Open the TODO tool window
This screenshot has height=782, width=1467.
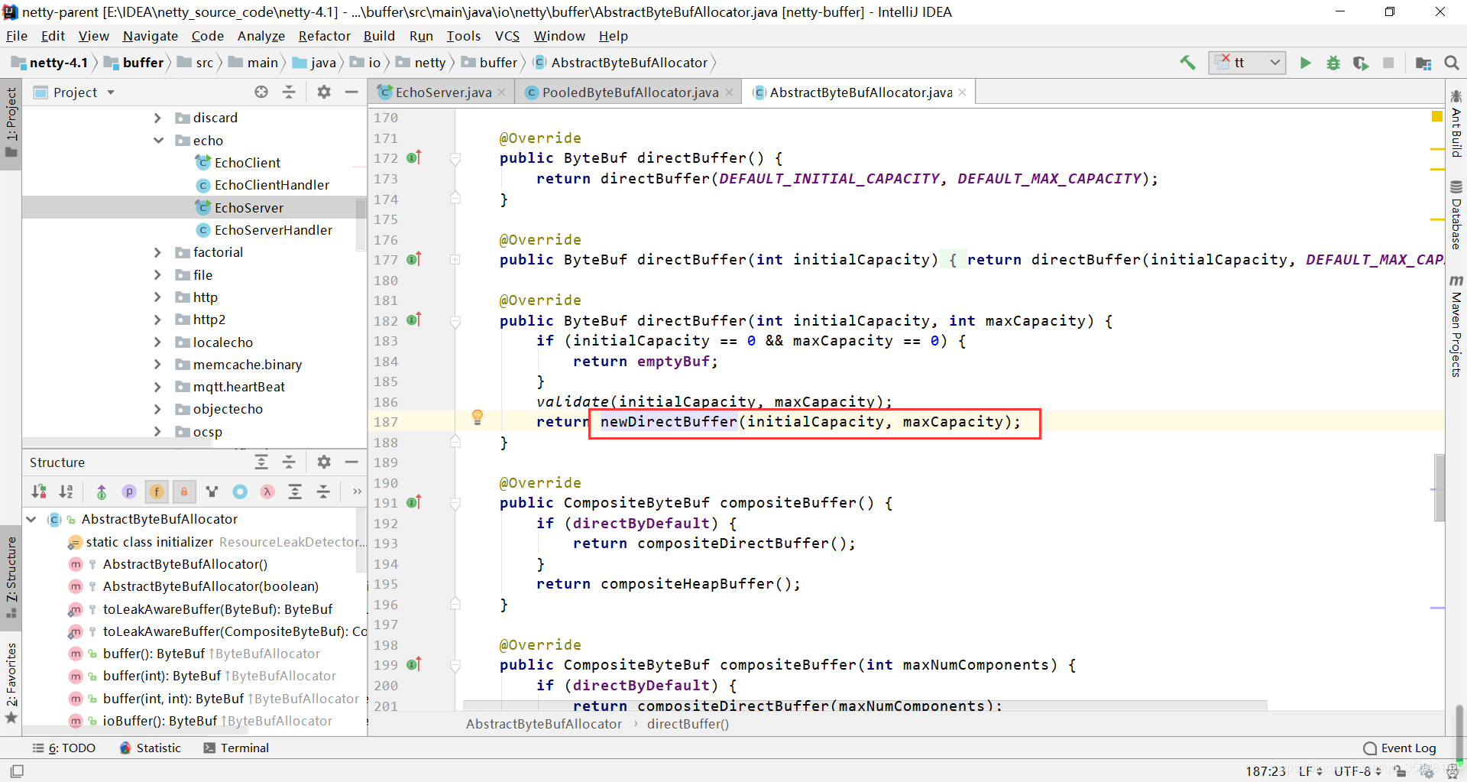[x=64, y=748]
